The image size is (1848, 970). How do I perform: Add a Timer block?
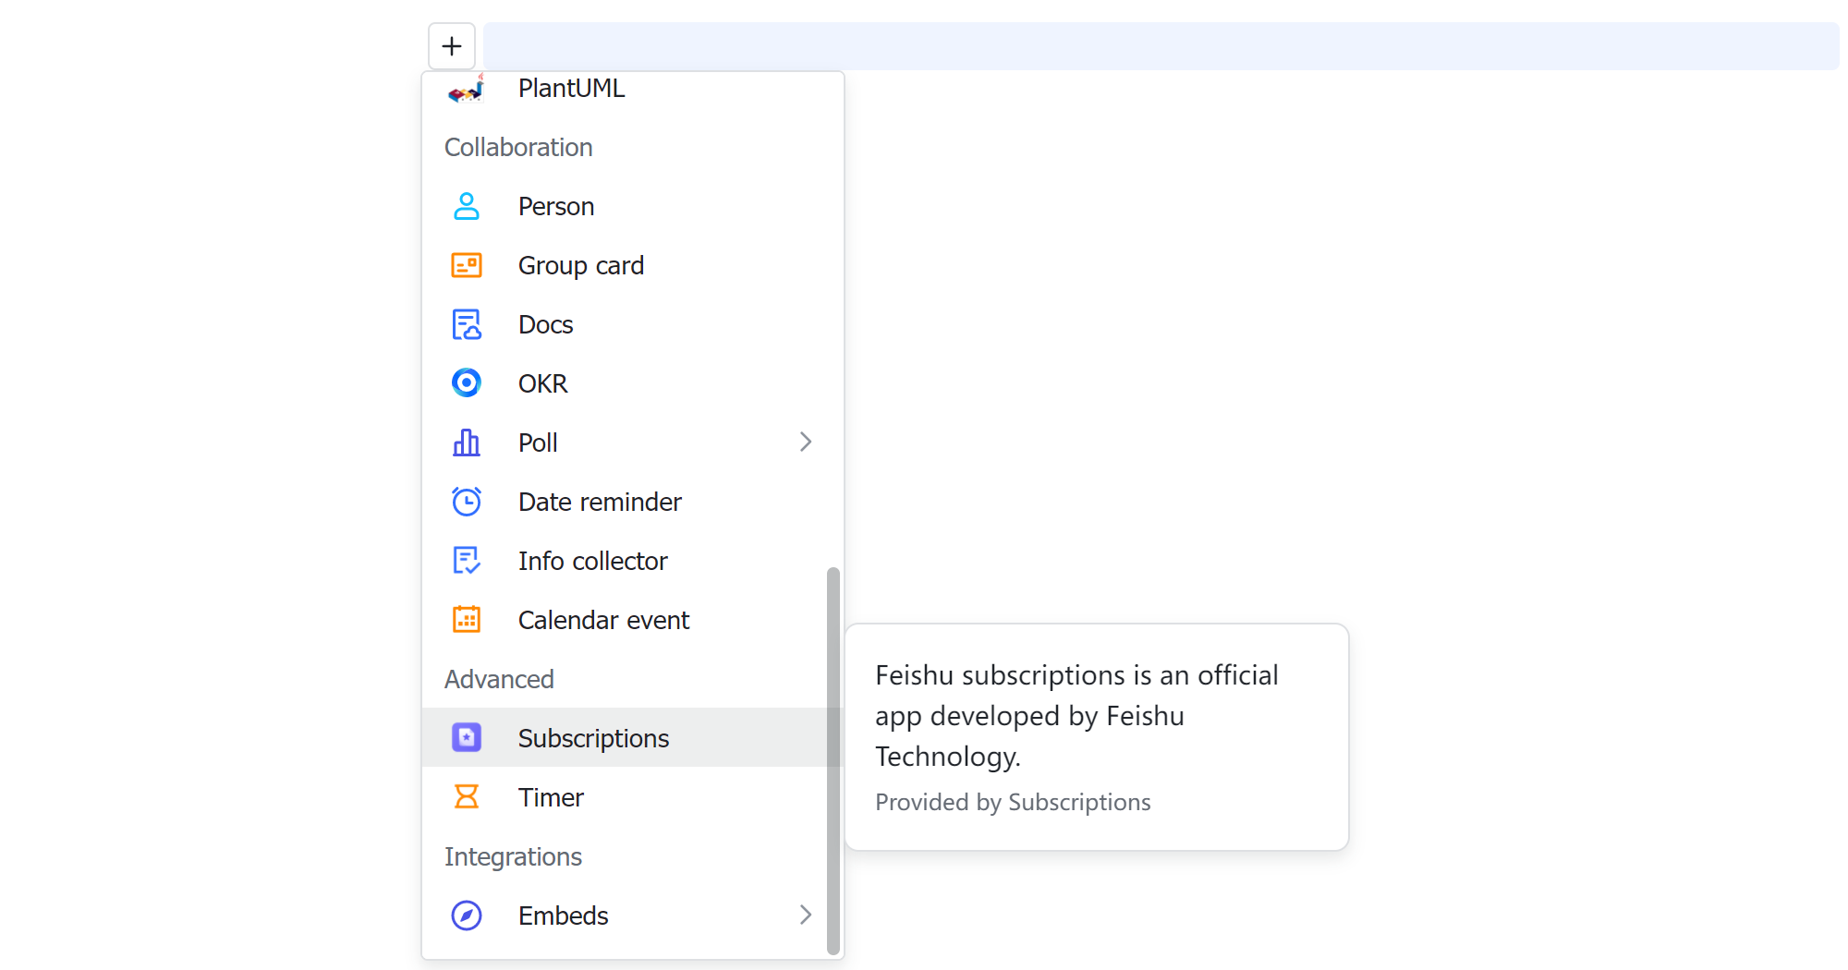[633, 797]
